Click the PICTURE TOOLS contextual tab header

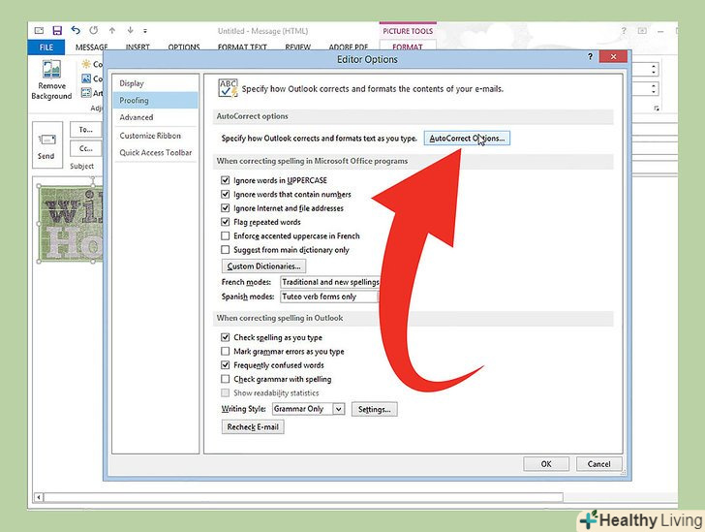coord(408,31)
